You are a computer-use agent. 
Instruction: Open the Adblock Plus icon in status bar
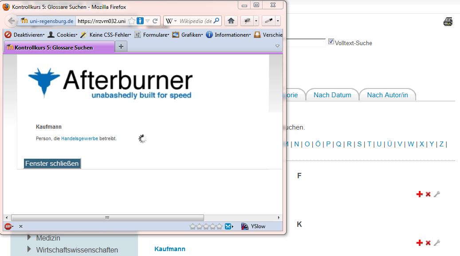click(8, 226)
